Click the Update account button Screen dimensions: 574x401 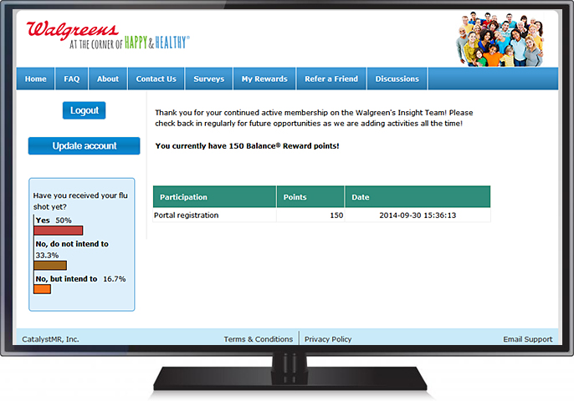[x=85, y=146]
